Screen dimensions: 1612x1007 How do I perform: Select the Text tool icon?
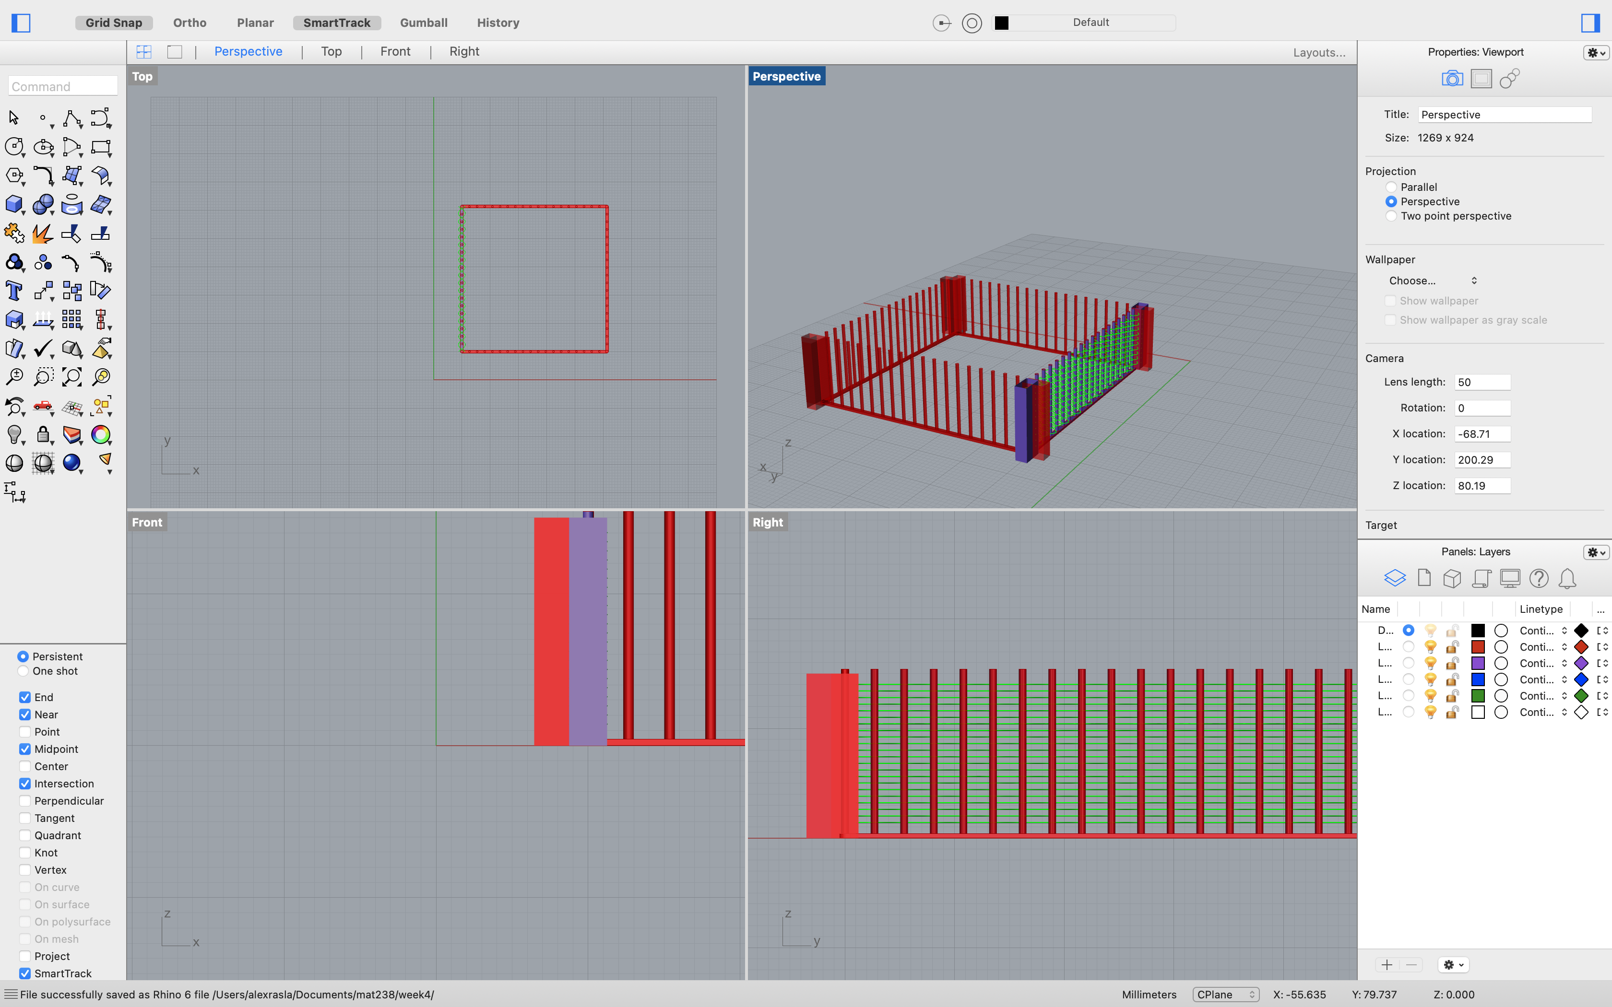(x=14, y=291)
